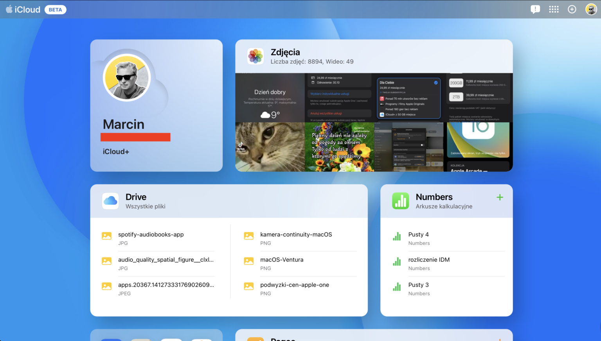Open the macOS-Ventura PNG file
601x341 pixels.
[282, 259]
